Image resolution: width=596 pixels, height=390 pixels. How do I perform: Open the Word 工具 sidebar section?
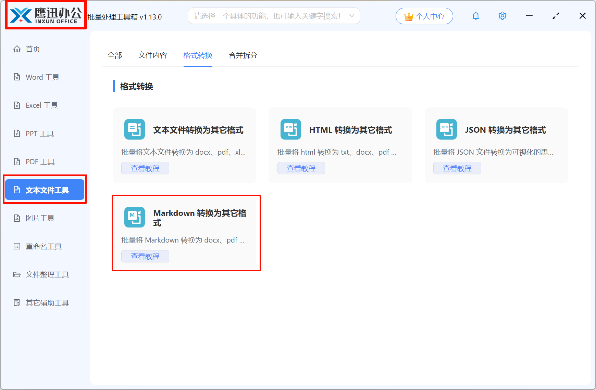(42, 77)
